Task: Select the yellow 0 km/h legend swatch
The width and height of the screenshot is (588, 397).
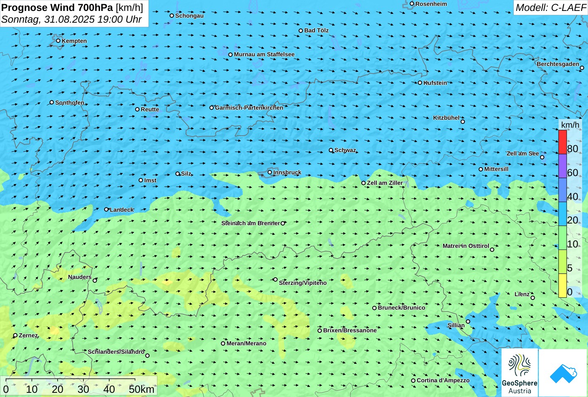Action: pyautogui.click(x=562, y=286)
